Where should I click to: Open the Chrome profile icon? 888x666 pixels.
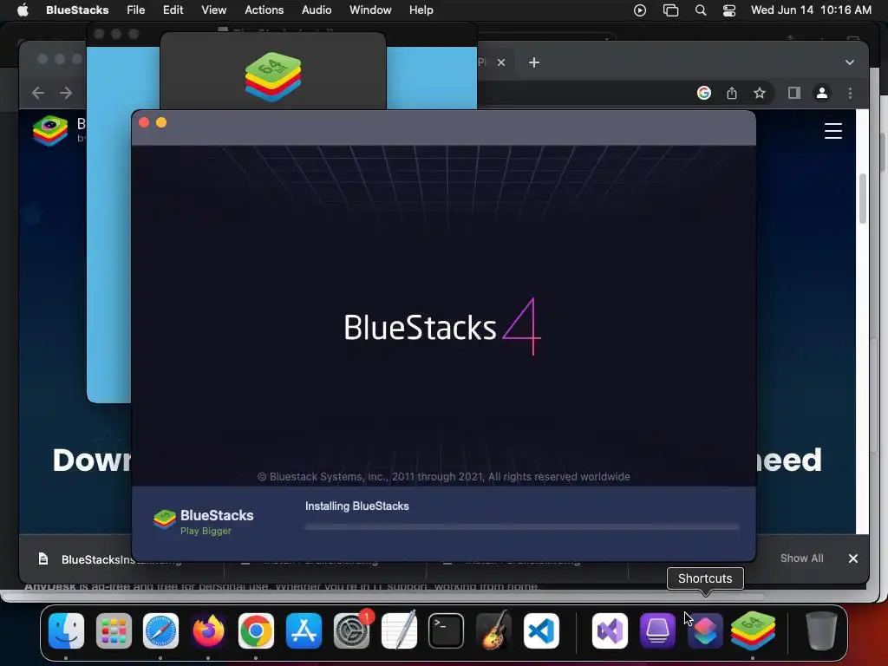tap(822, 93)
